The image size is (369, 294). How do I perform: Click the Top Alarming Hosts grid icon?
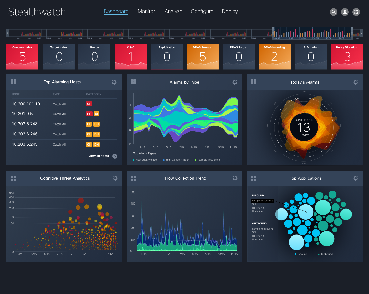pos(13,82)
